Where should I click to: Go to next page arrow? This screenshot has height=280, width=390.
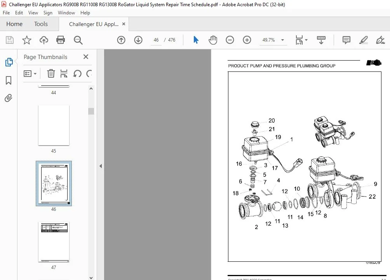[x=138, y=40]
